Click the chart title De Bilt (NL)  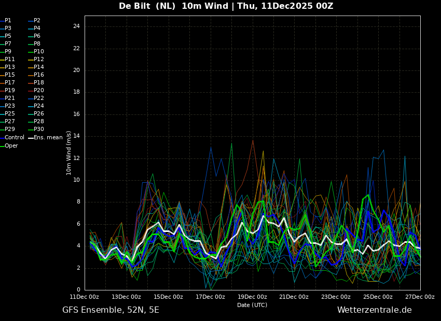point(147,6)
